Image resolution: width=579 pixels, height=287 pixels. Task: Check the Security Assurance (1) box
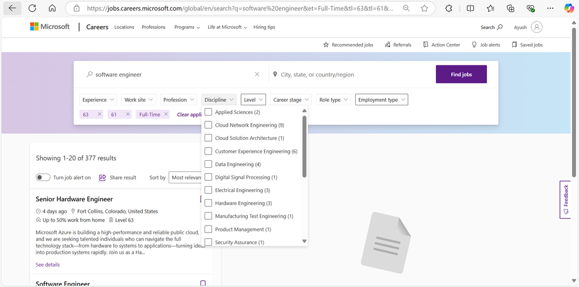[208, 242]
